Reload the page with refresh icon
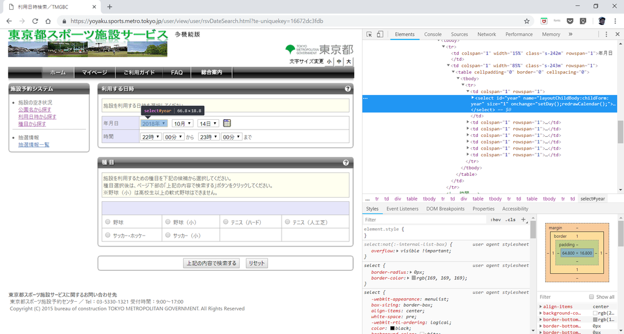 35,21
